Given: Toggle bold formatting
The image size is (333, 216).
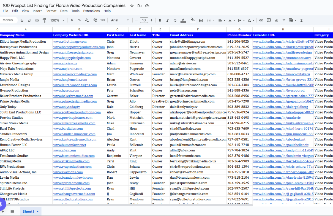Looking at the screenshot, I should (x=160, y=20).
